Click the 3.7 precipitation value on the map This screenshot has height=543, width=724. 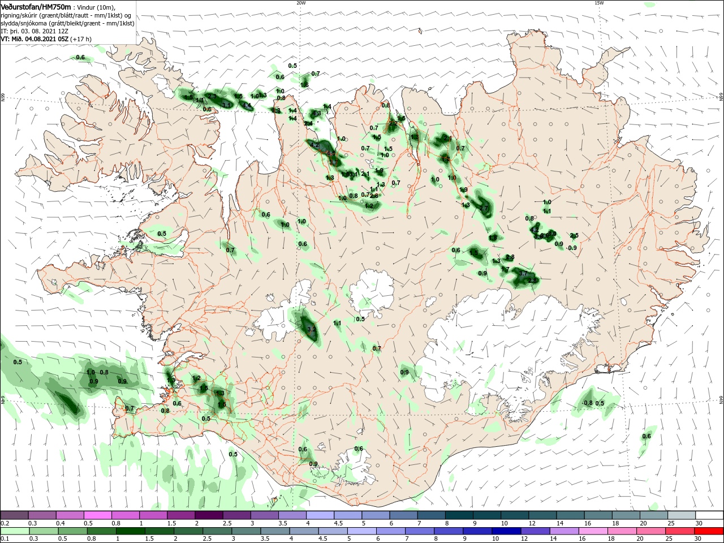(x=523, y=273)
